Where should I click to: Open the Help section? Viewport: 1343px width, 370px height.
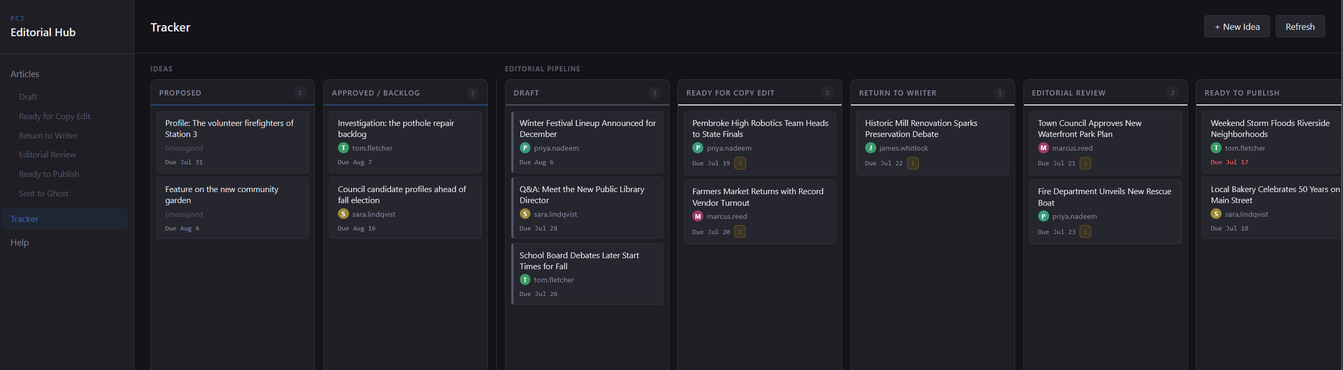(x=19, y=242)
